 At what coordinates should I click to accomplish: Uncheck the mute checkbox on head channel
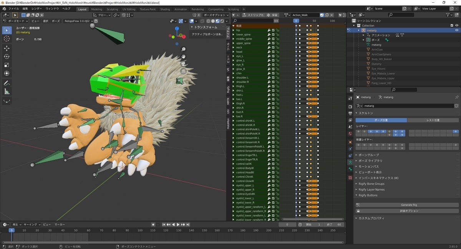(273, 52)
